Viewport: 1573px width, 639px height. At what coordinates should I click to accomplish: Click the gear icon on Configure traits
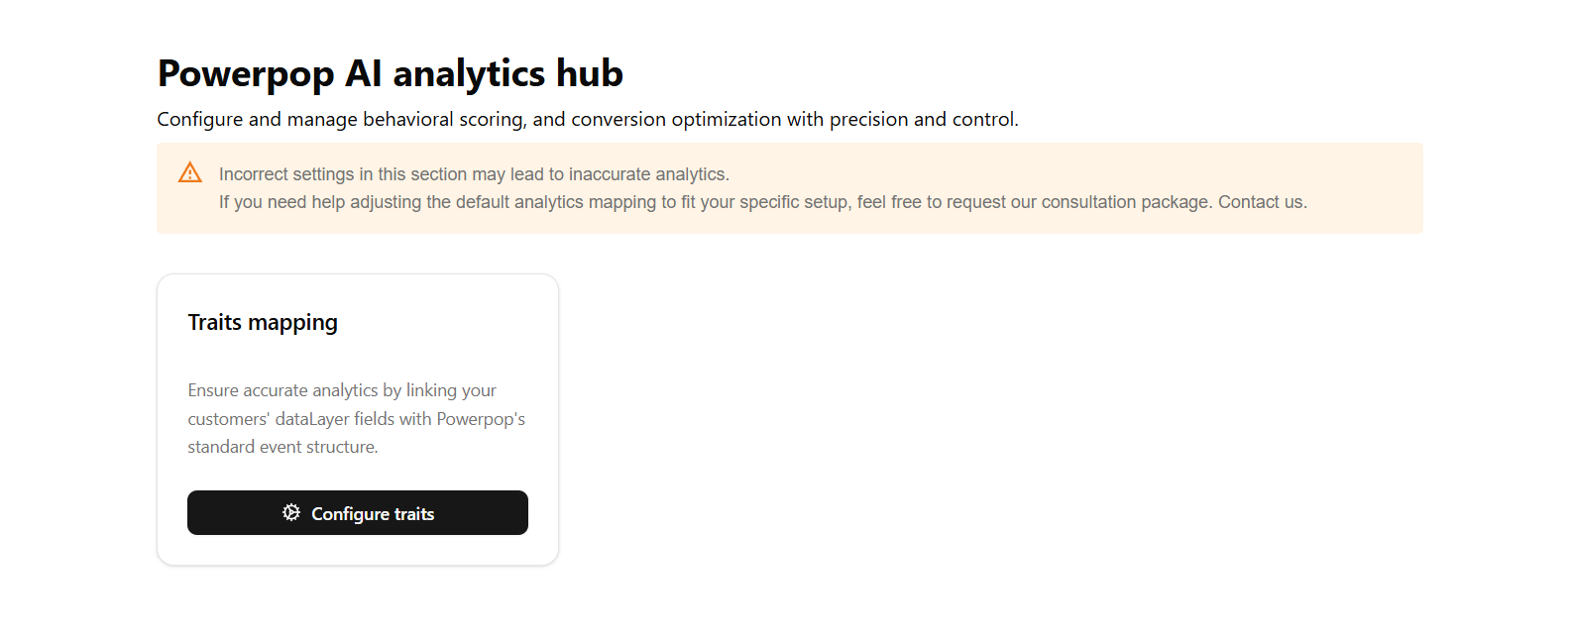click(x=291, y=512)
